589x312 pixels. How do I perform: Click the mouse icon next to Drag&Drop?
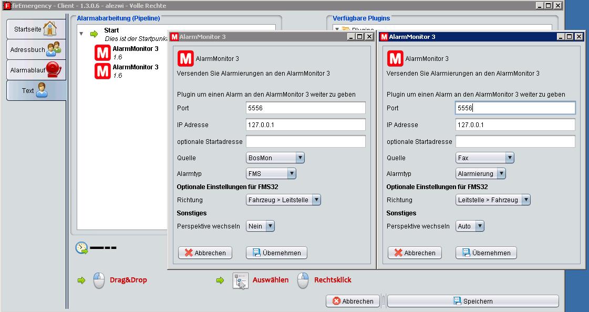(x=99, y=280)
